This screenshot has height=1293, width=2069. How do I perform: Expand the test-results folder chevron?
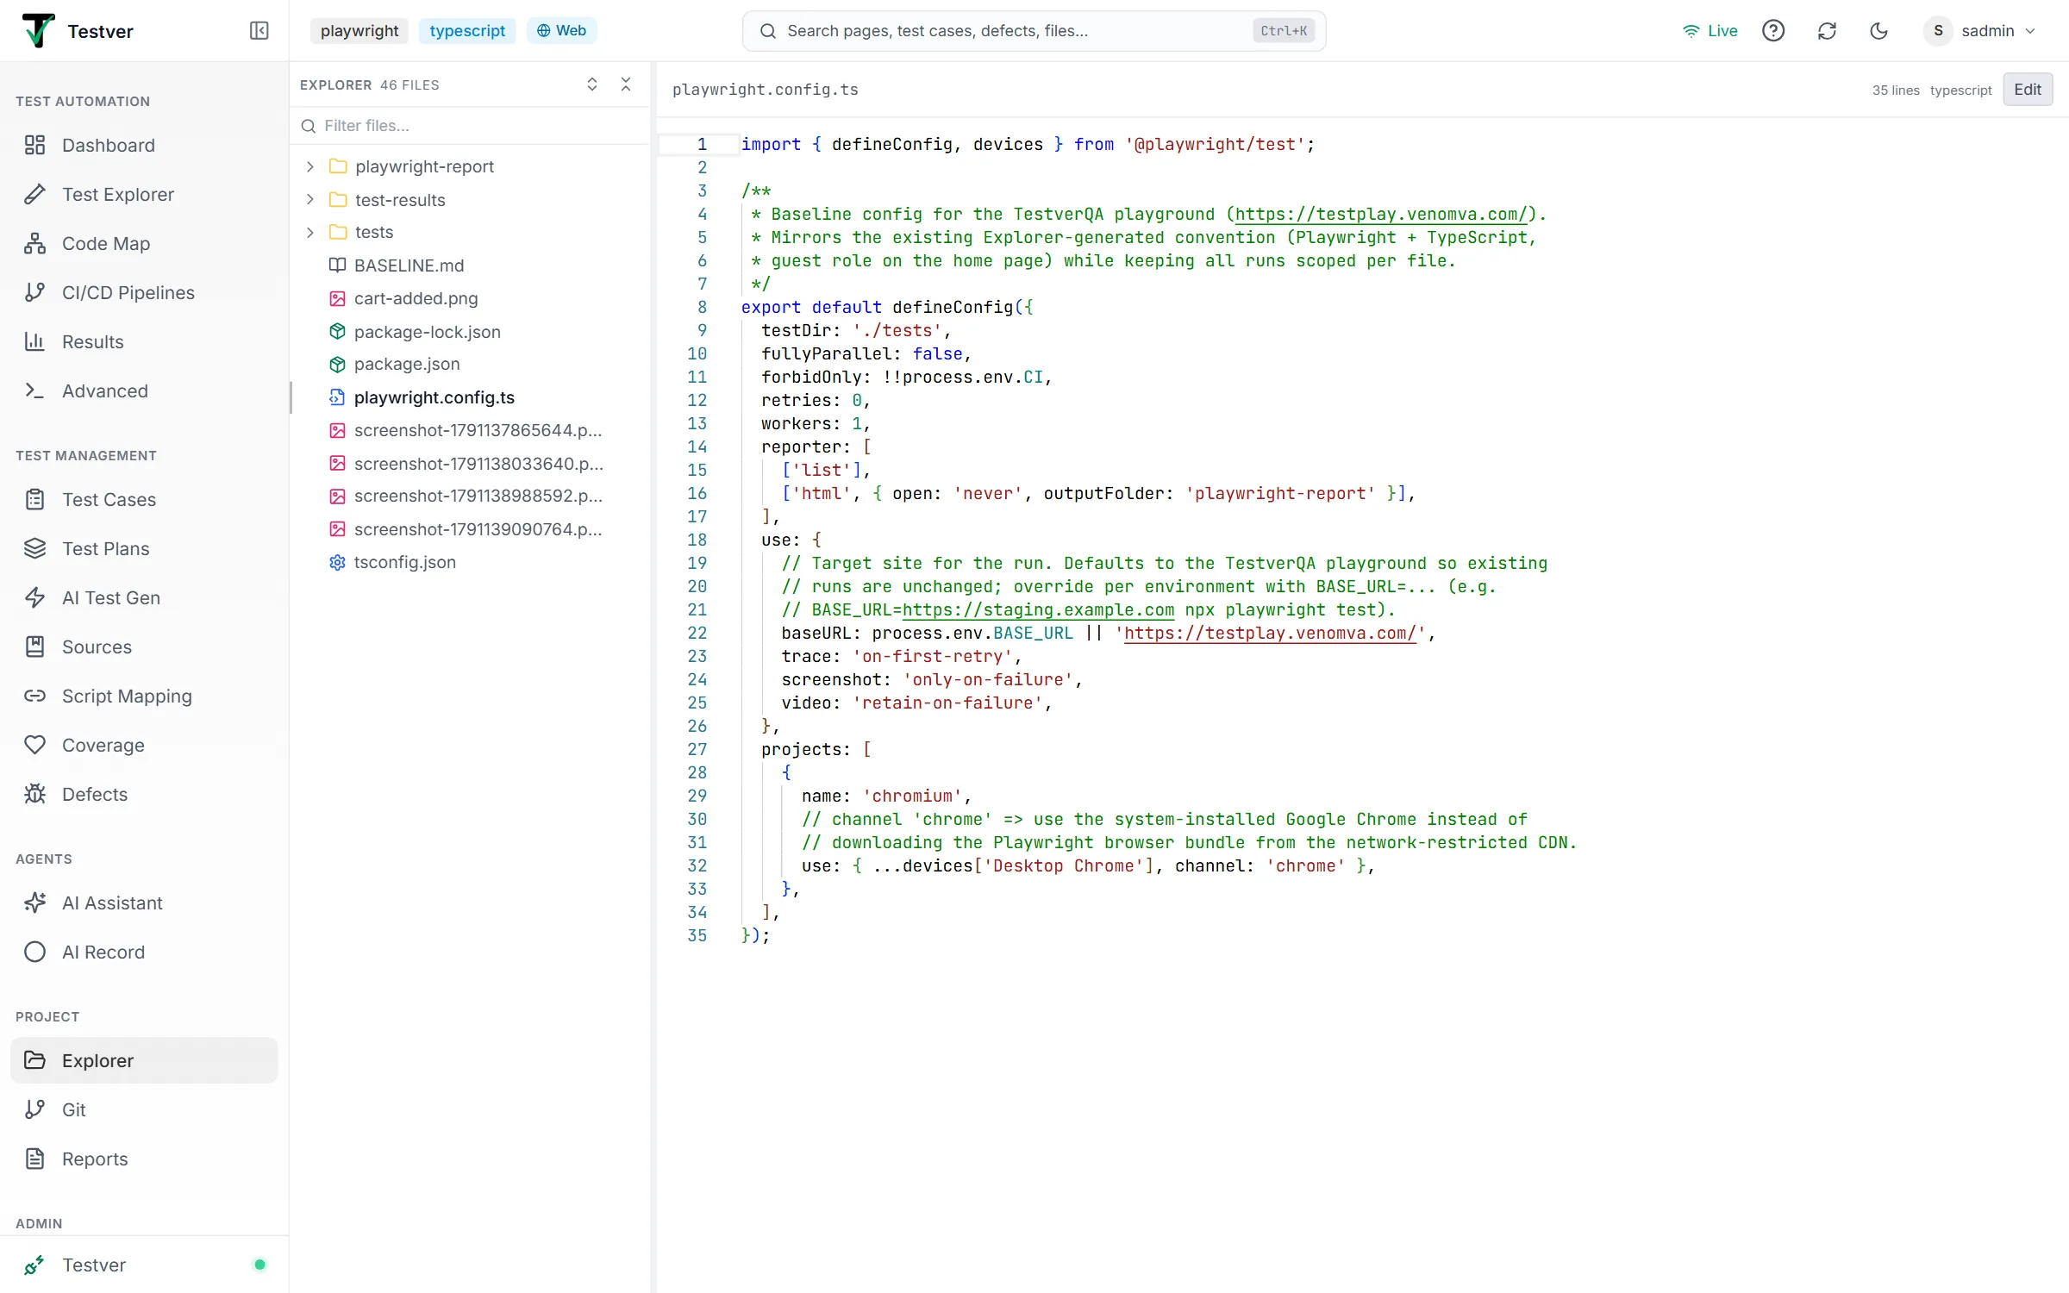pyautogui.click(x=310, y=200)
